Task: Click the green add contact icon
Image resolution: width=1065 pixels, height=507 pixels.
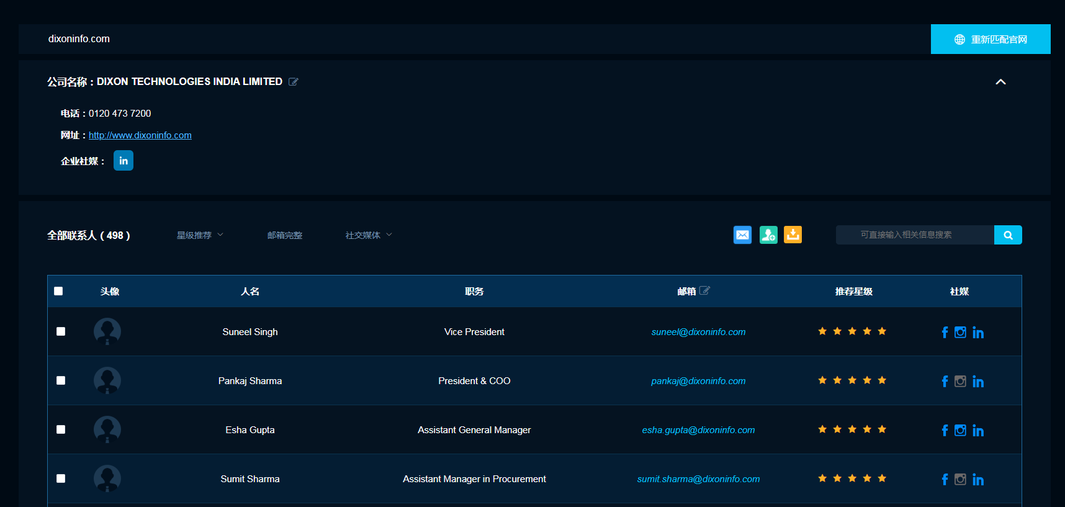Action: pos(768,235)
